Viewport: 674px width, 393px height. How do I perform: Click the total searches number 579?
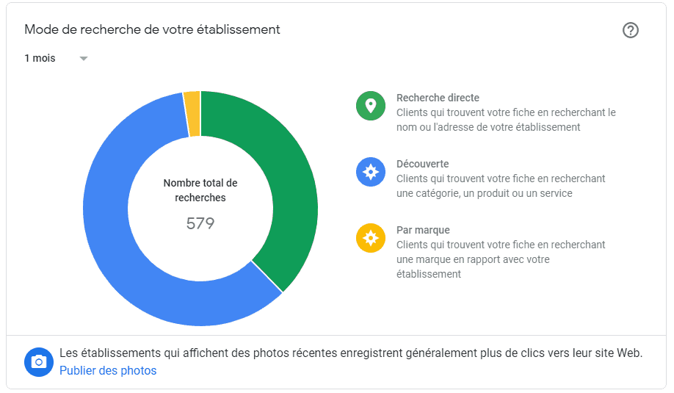click(x=200, y=223)
